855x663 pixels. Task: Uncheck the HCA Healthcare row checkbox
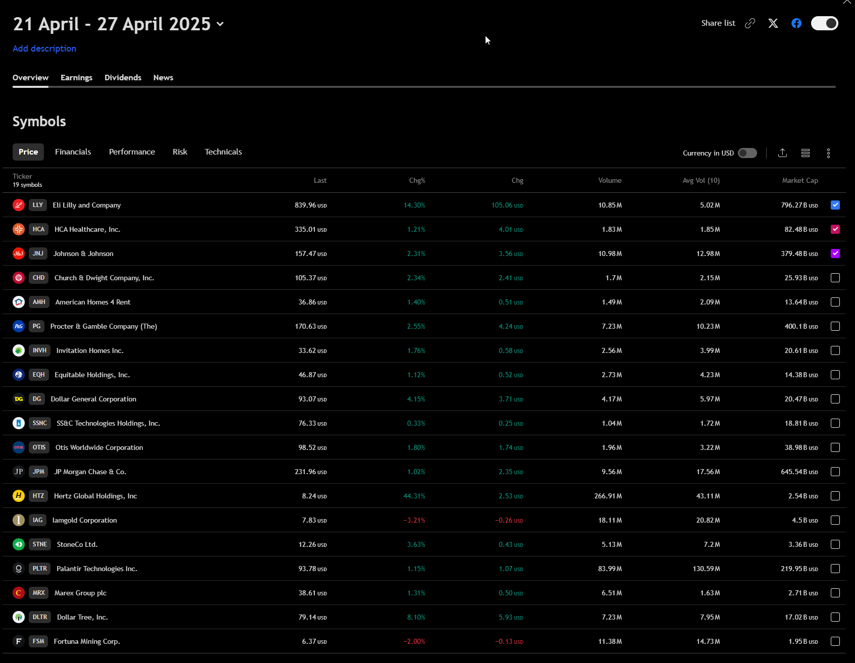pos(835,229)
